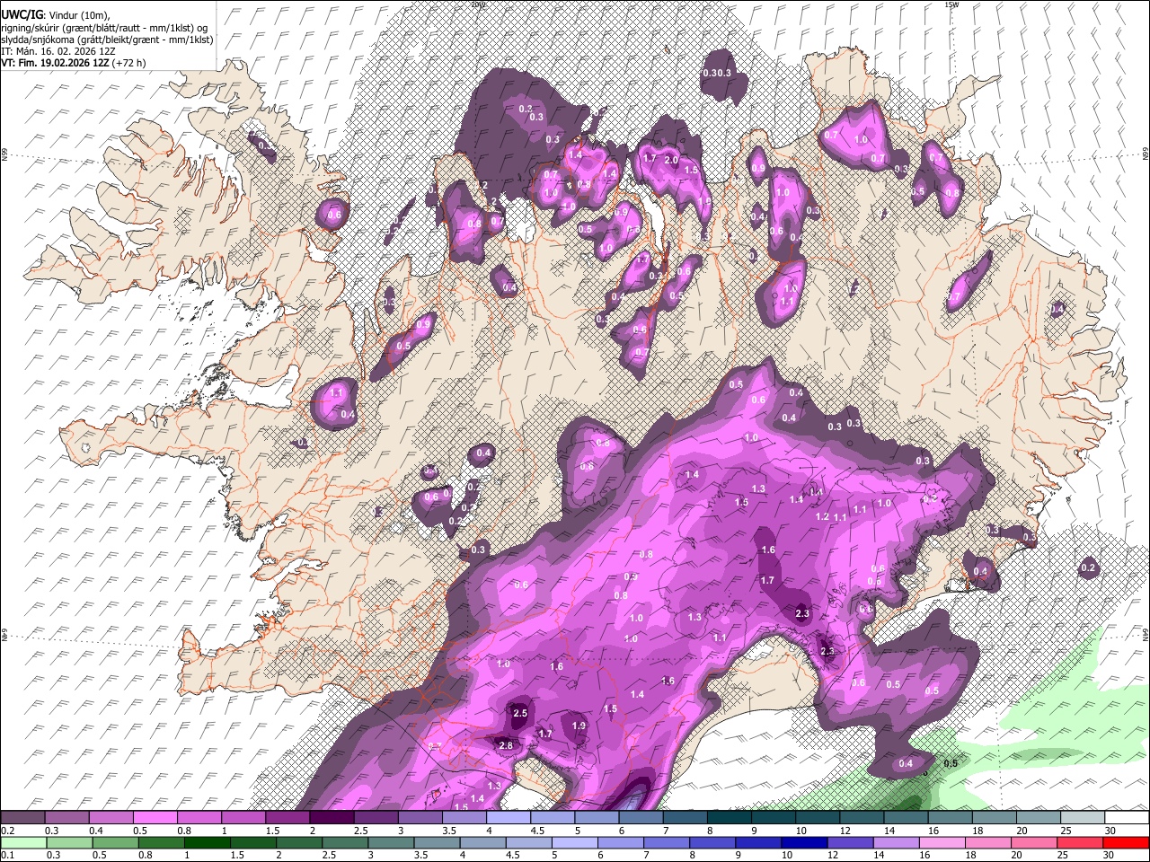Click the 14–16 lavender rain legend swatch
1150x862 pixels.
[x=895, y=843]
